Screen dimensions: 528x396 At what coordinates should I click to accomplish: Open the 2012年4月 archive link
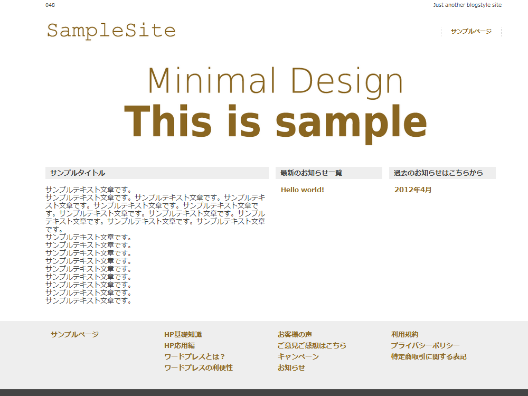pos(413,190)
